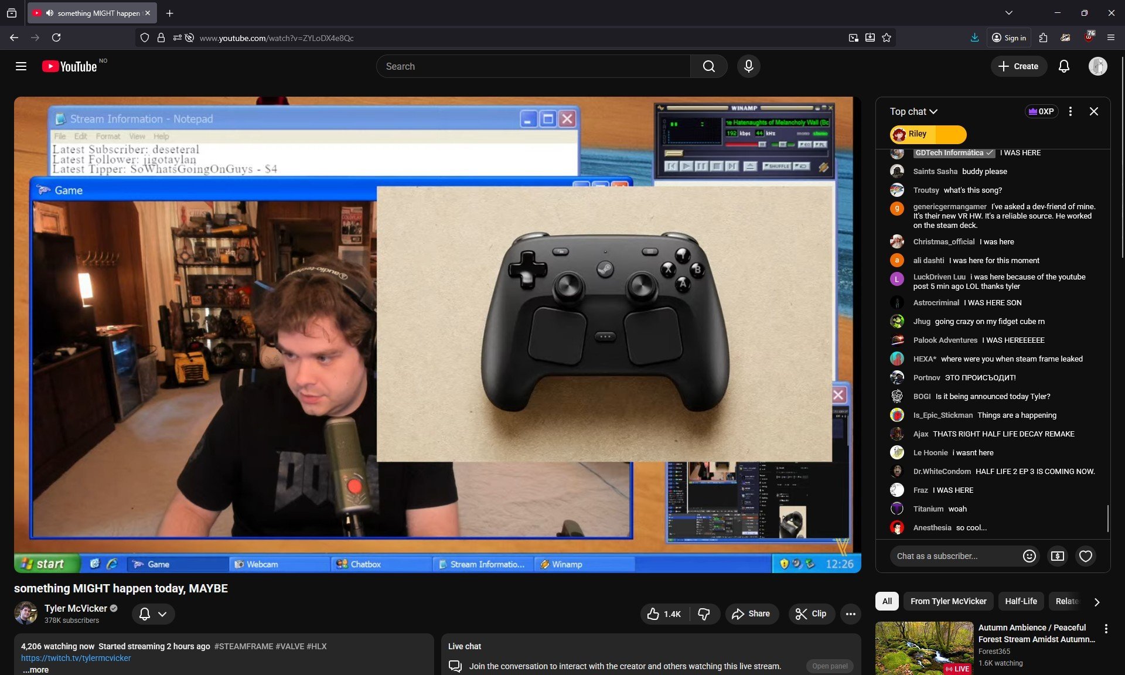Send a heart reaction in chat
Viewport: 1125px width, 675px height.
(x=1085, y=556)
